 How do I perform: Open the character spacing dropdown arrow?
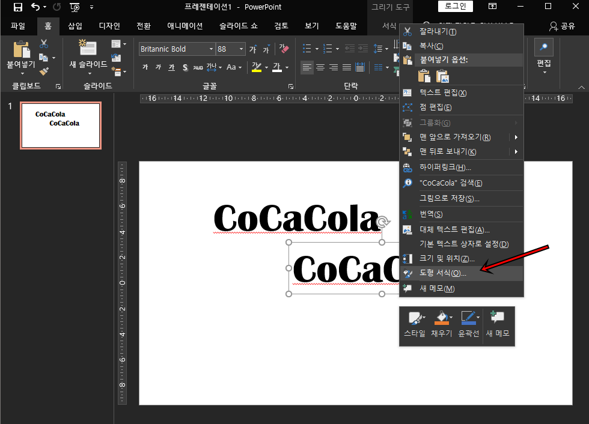point(220,67)
